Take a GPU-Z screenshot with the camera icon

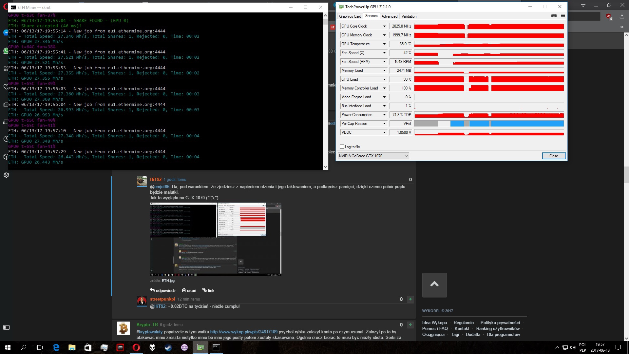(554, 16)
